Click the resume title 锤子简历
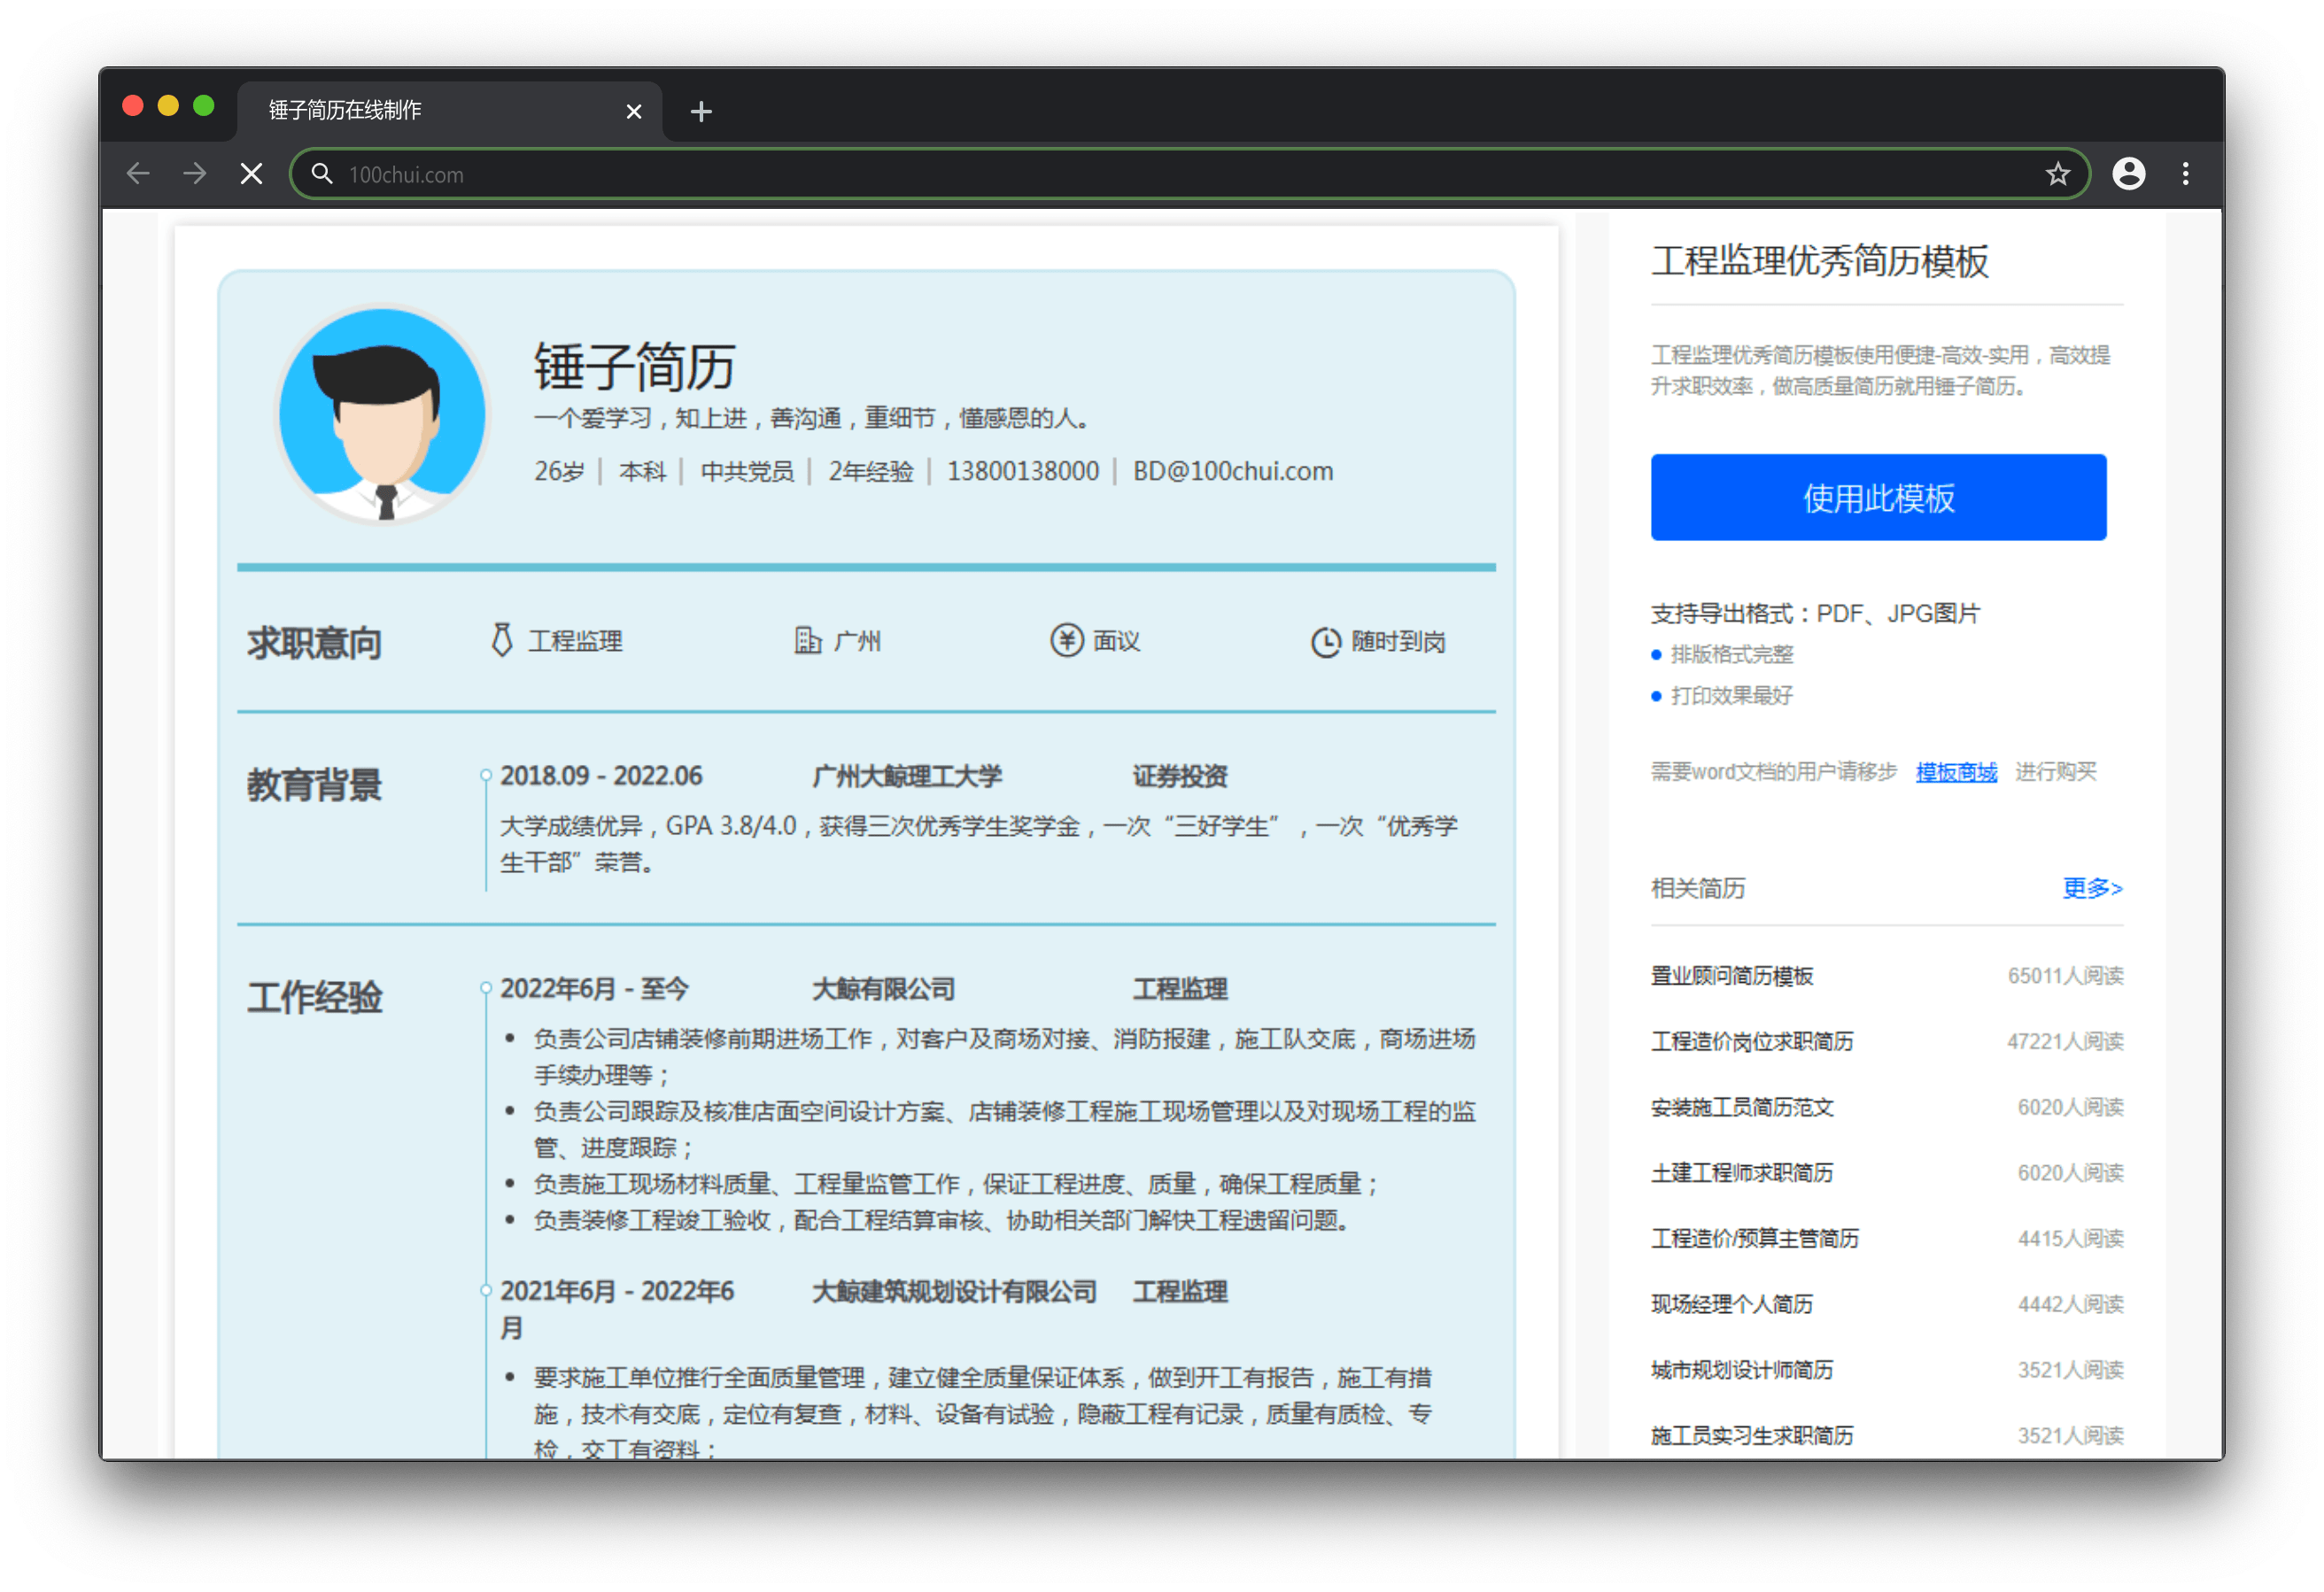 [635, 366]
